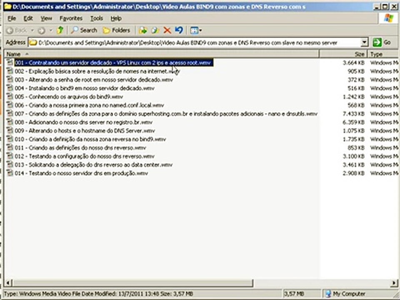Click the Copy To folder icon
Image resolution: width=400 pixels, height=300 pixels.
pos(155,30)
